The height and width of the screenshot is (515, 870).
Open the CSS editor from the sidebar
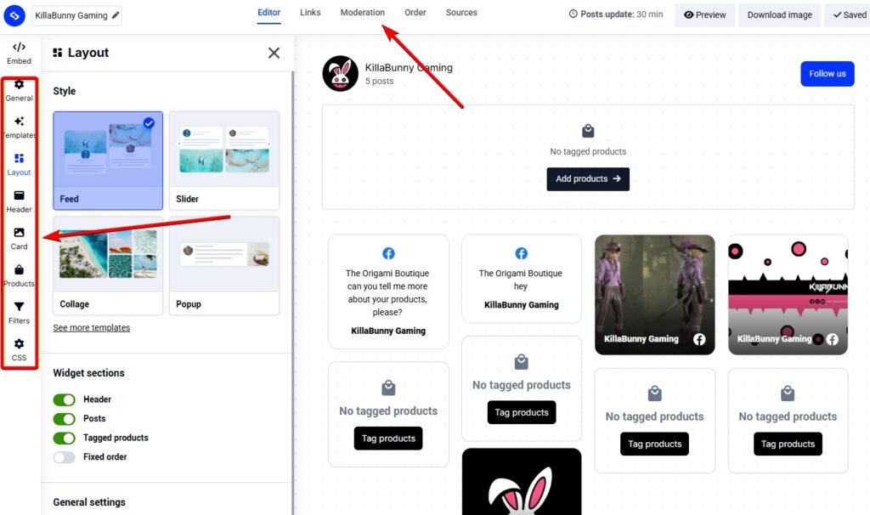[x=19, y=348]
